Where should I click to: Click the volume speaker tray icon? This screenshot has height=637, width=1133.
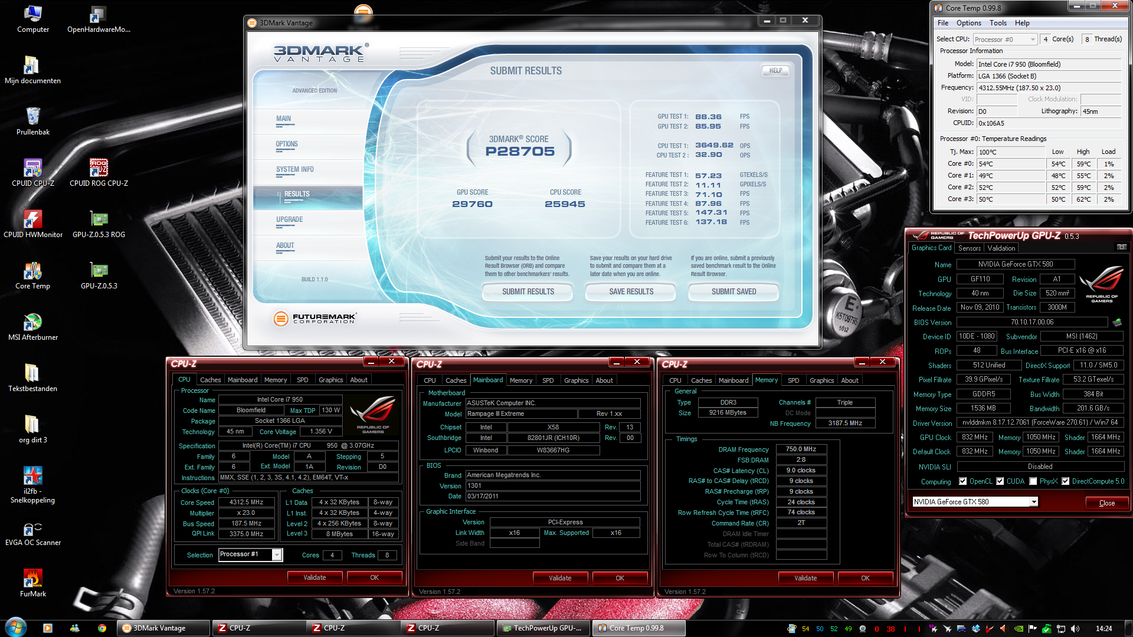point(1075,628)
